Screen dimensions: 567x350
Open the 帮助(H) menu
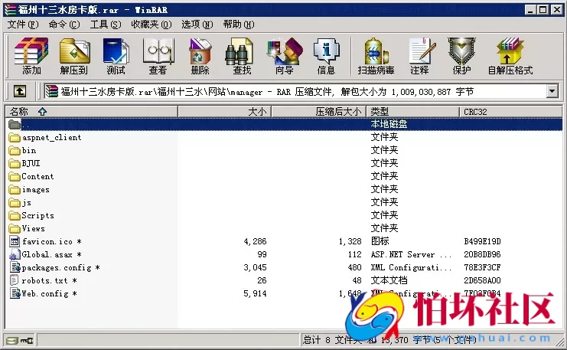tap(239, 25)
